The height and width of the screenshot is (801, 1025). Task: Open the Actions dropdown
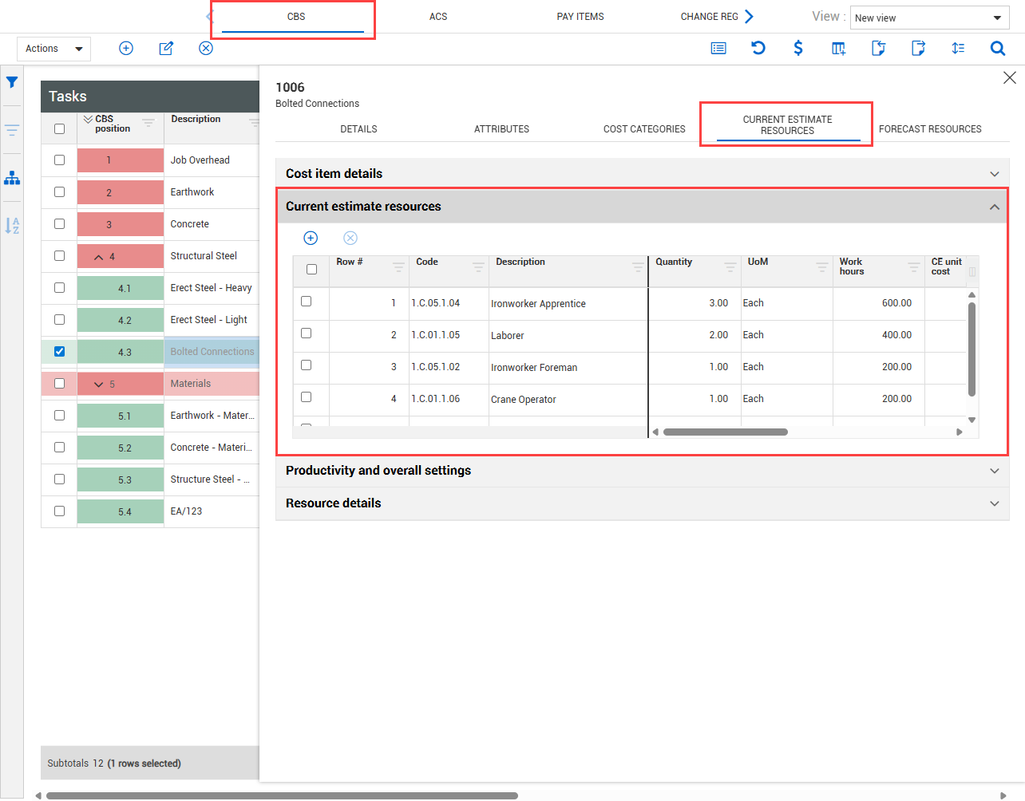53,49
